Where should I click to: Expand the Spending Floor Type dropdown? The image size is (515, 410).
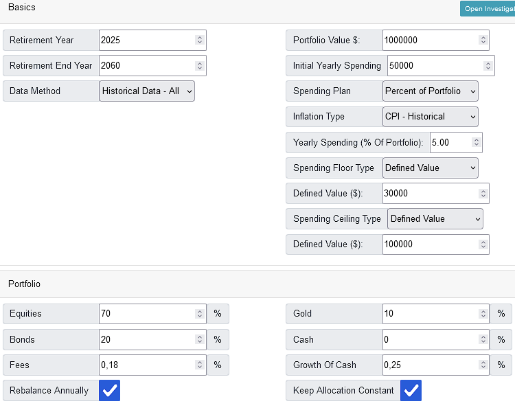[430, 168]
